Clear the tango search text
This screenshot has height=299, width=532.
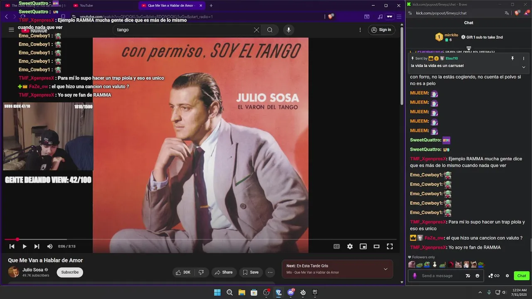pyautogui.click(x=256, y=30)
